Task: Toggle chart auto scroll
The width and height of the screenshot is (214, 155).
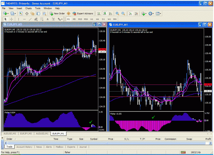Action: point(130,13)
